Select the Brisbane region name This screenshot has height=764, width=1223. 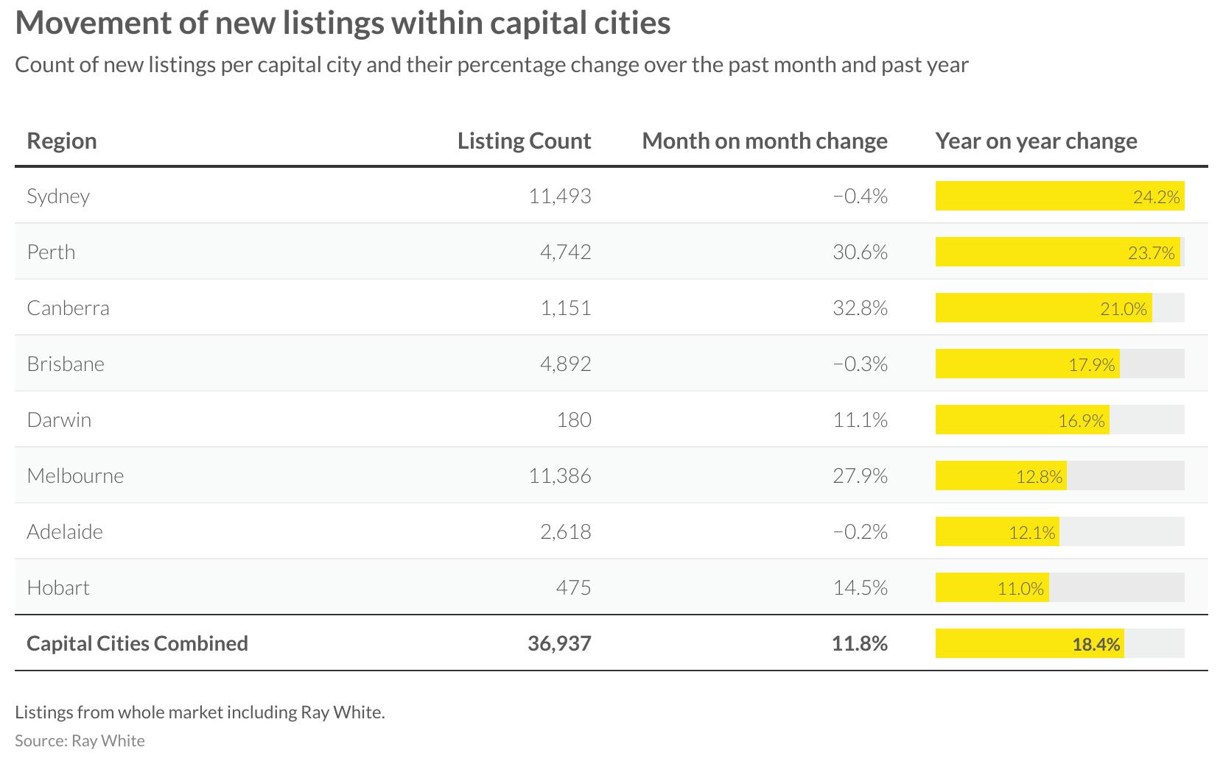pos(66,364)
